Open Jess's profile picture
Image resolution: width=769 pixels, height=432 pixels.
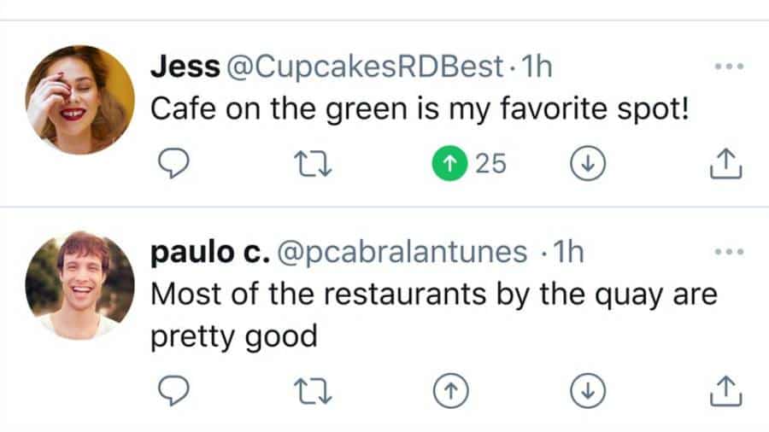pos(79,100)
